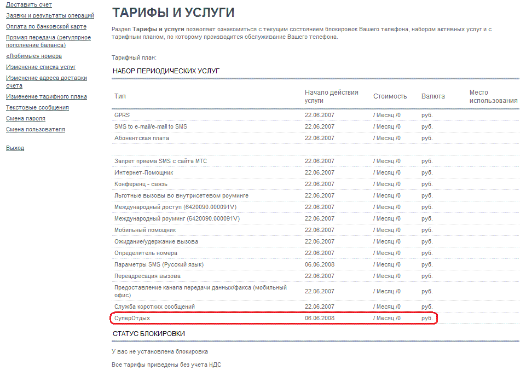Image resolution: width=526 pixels, height=376 pixels.
Task: Go to «Смена пароля» page
Action: (25, 118)
